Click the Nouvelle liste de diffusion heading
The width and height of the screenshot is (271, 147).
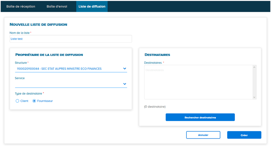38,25
